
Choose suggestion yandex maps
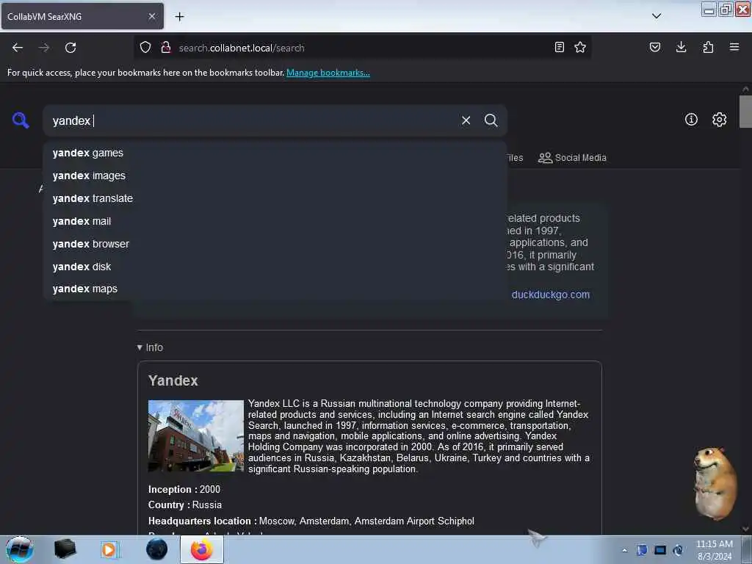click(275, 289)
